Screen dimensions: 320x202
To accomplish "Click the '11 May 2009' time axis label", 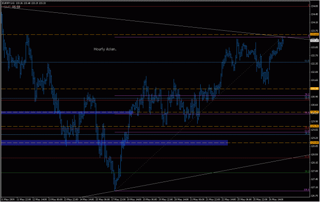I will pyautogui.click(x=7, y=199).
